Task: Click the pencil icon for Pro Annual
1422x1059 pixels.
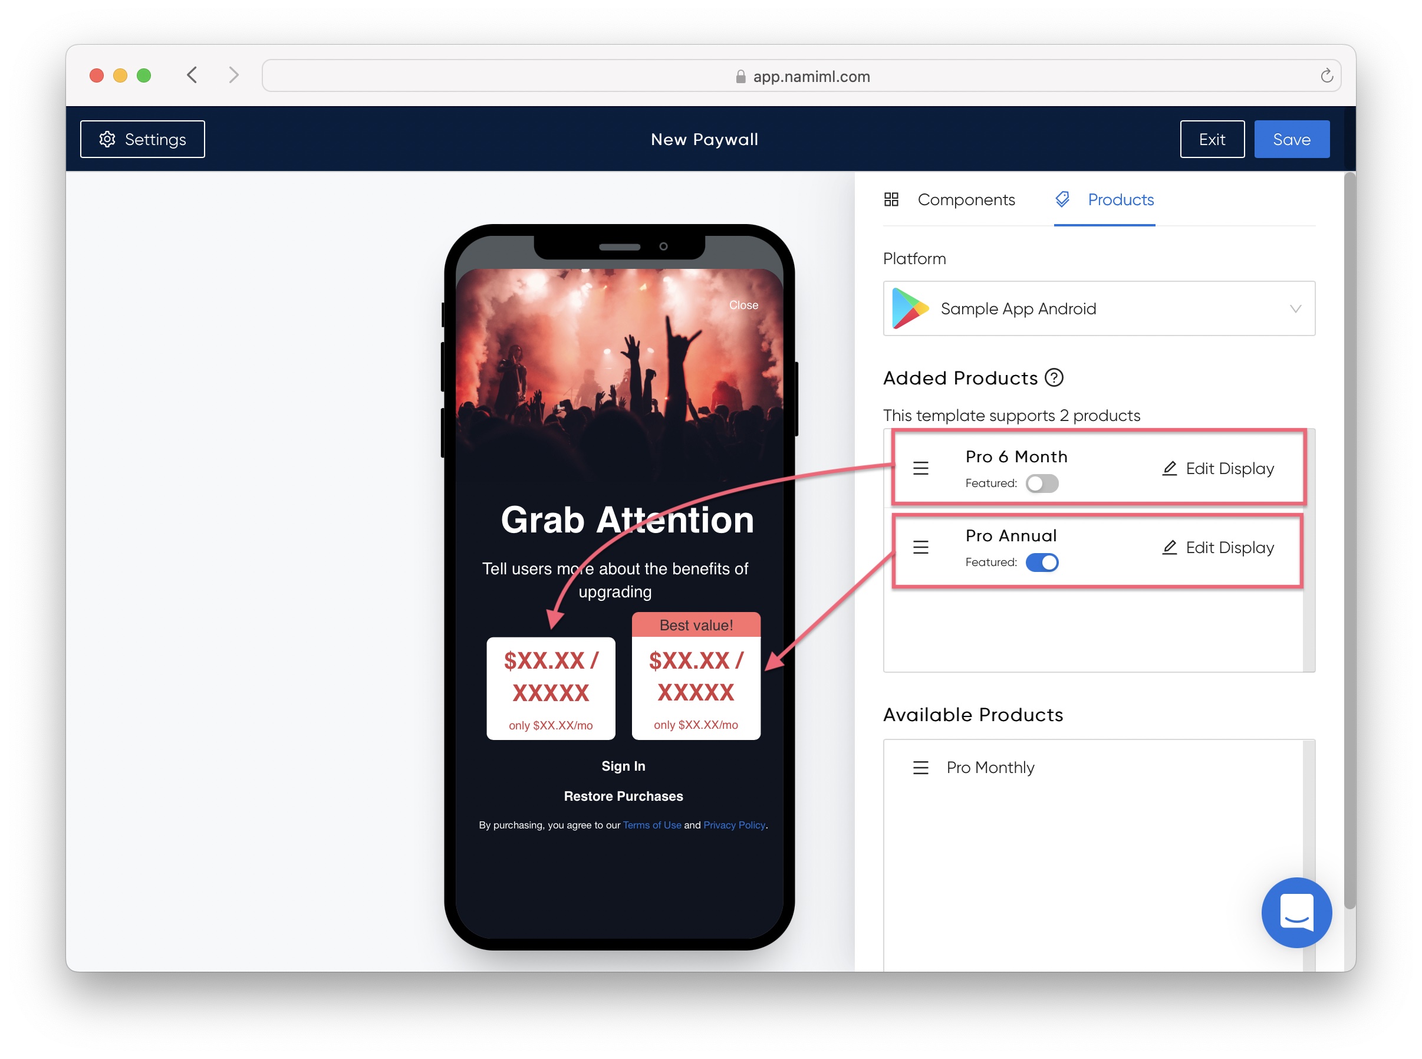Action: (x=1169, y=547)
